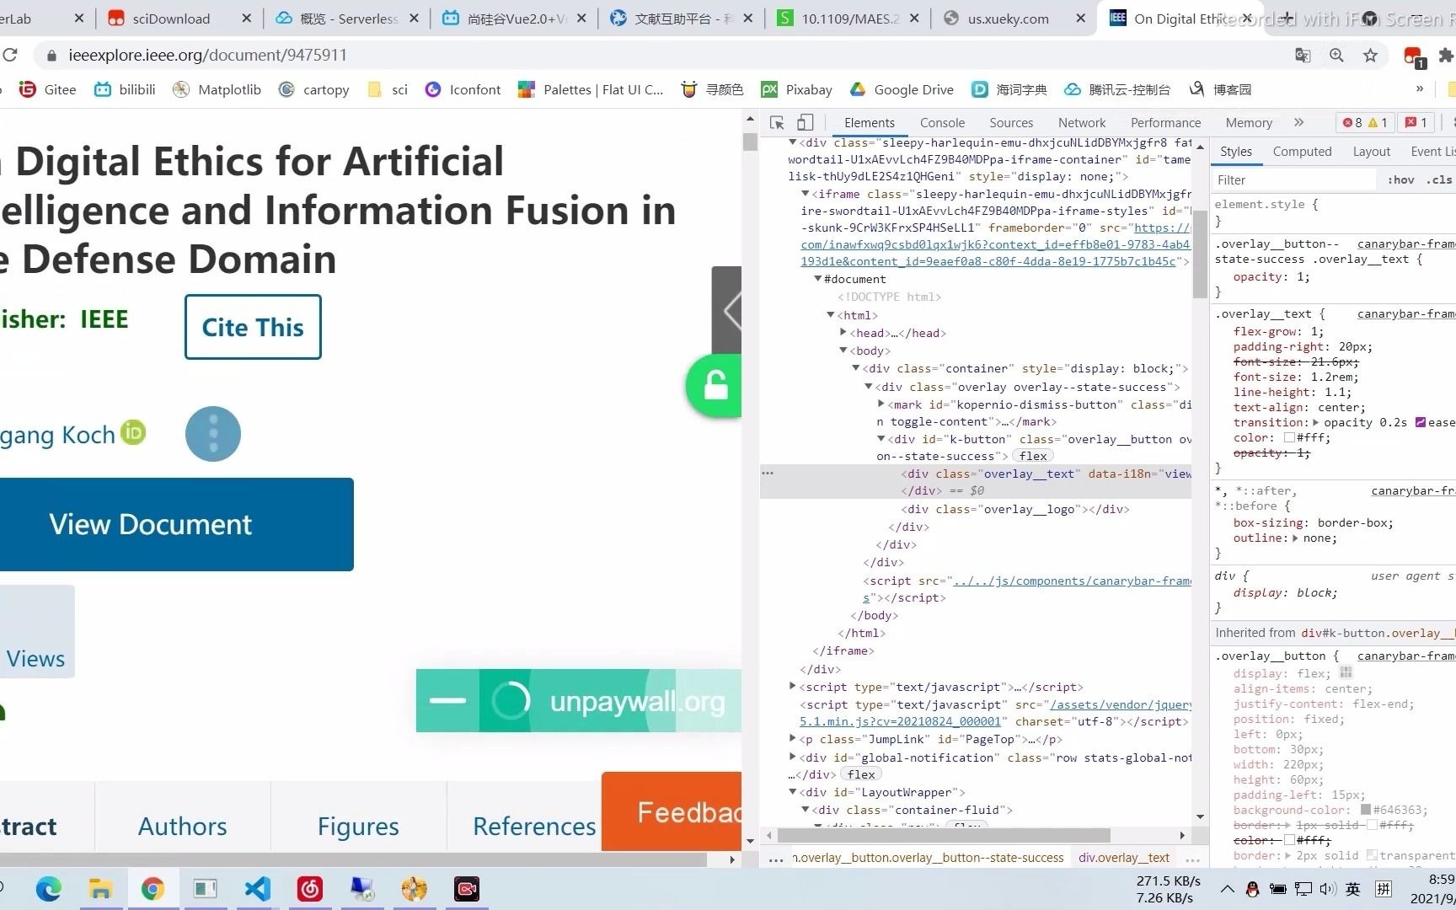Click the volume icon in system tray

(1328, 889)
